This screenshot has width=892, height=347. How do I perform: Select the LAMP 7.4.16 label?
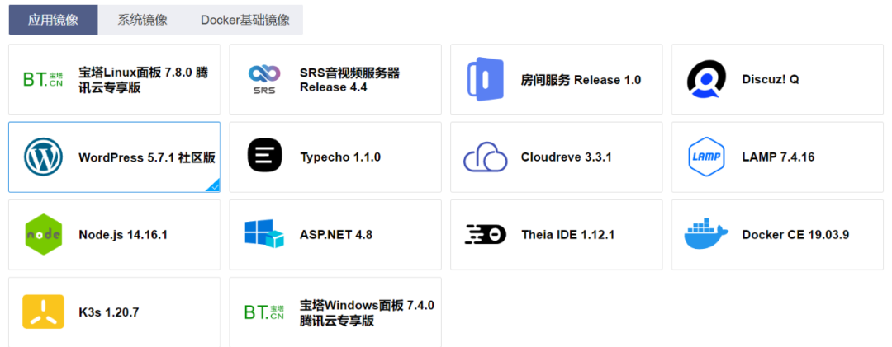coord(778,157)
